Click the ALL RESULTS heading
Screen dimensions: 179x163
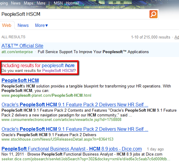tap(13, 37)
